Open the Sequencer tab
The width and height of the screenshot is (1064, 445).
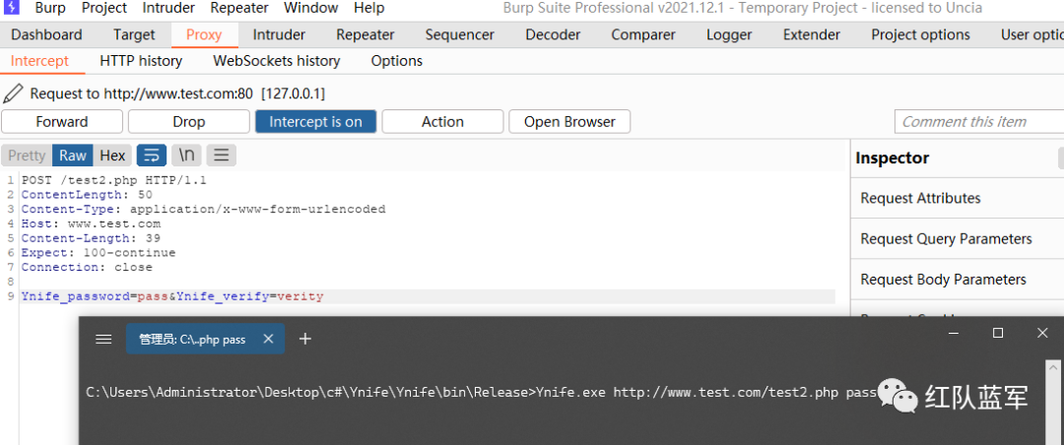click(x=460, y=34)
